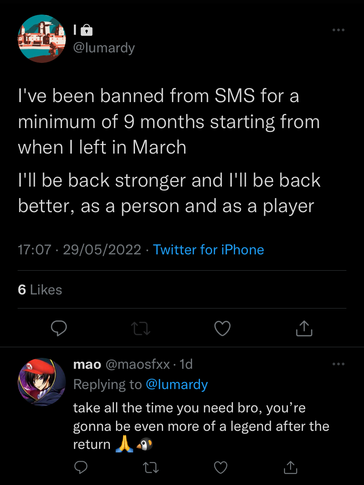
Task: Share mao's reply
Action: 290,468
